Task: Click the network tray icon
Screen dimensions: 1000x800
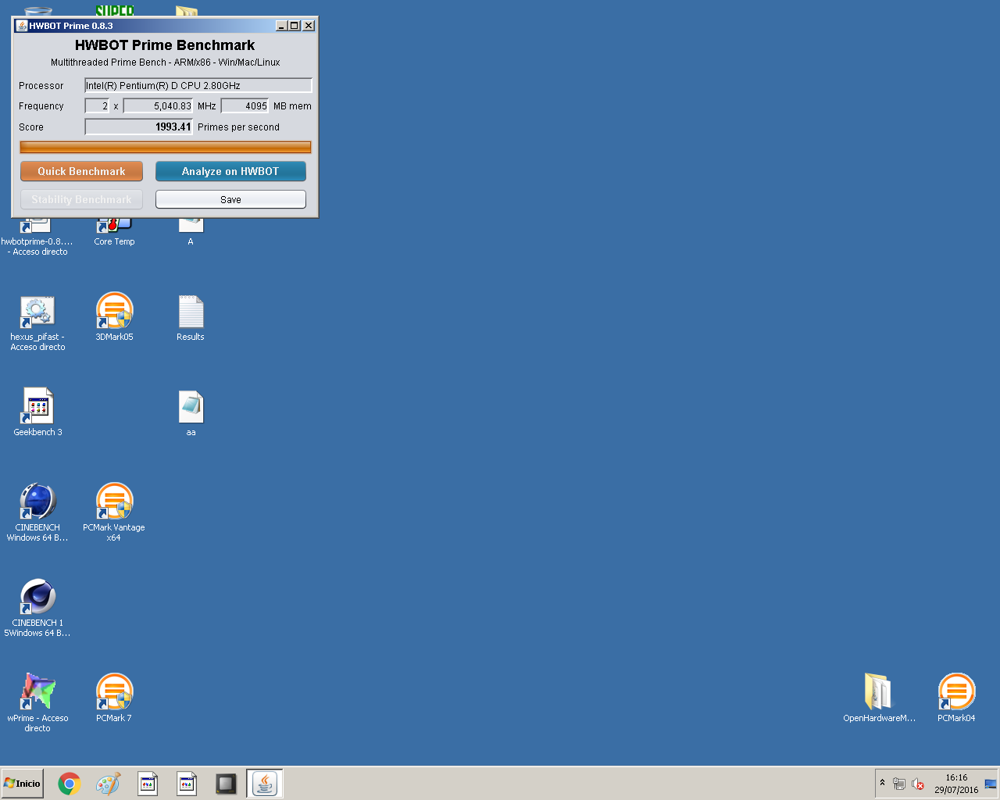Action: click(x=899, y=784)
